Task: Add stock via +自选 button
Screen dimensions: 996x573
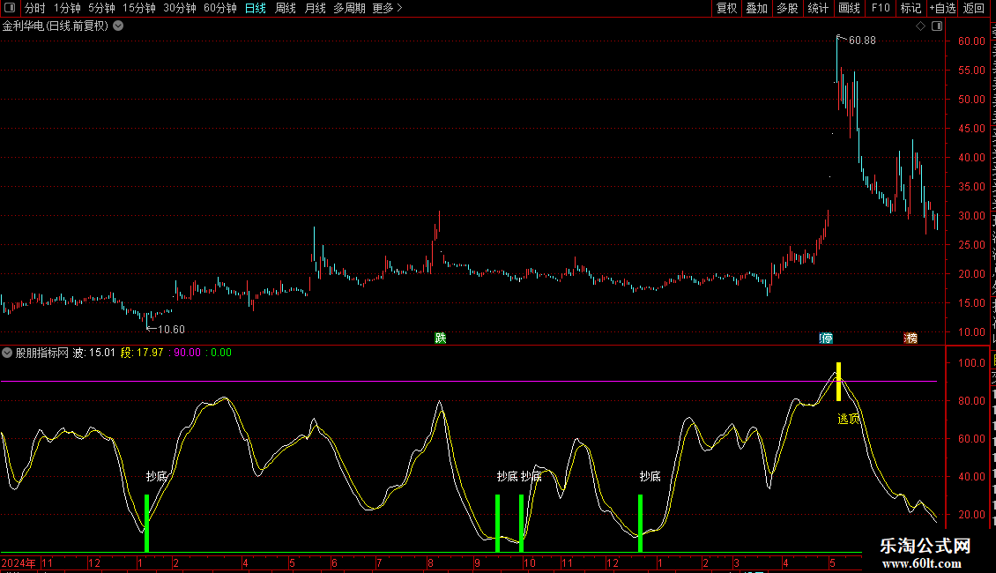Action: [942, 8]
